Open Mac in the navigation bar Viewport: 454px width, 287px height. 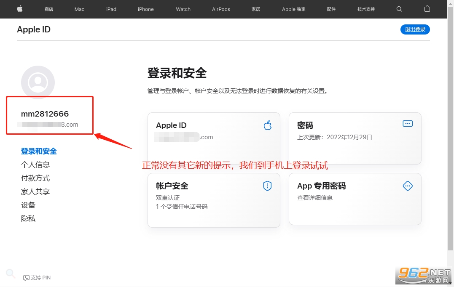point(79,9)
